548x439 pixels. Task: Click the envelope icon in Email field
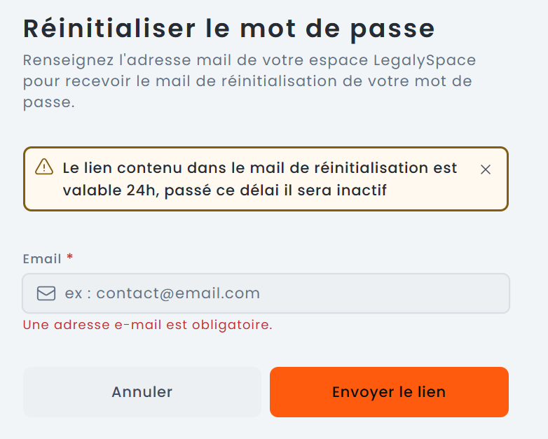[x=46, y=293]
